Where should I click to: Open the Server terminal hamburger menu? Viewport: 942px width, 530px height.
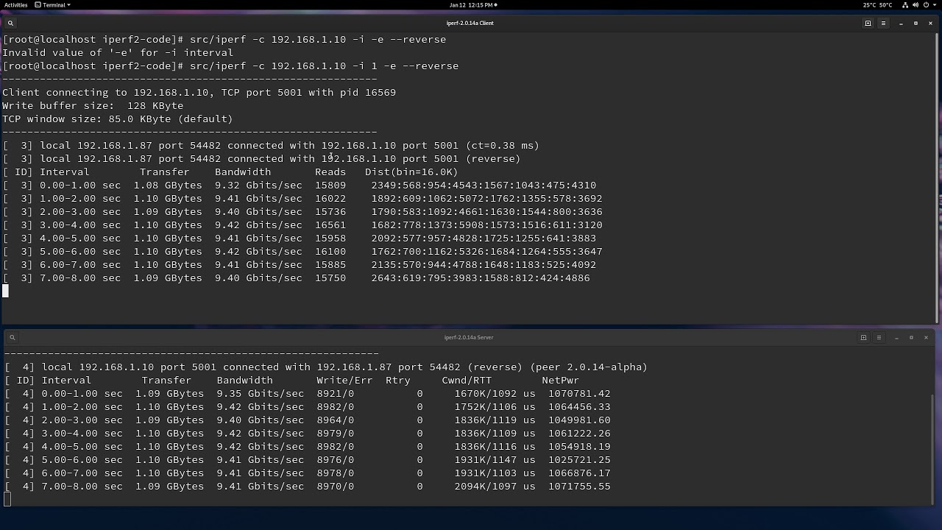tap(879, 337)
